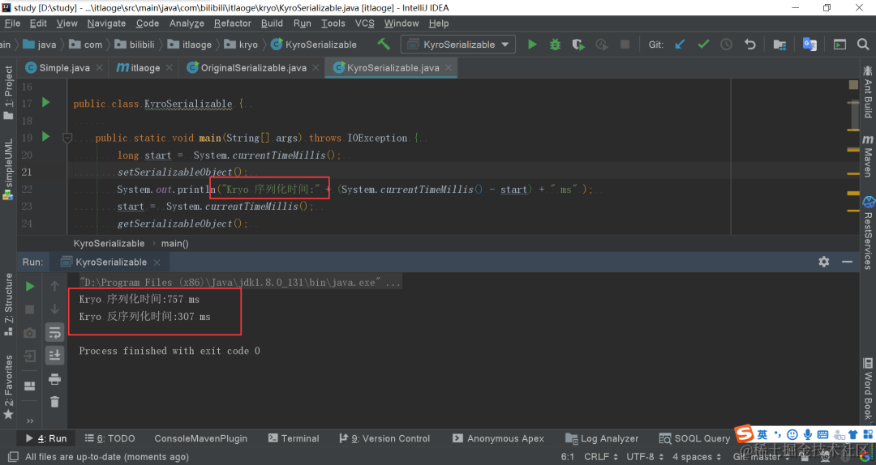Toggle the 1: Project side panel
876x465 pixels.
coord(8,92)
